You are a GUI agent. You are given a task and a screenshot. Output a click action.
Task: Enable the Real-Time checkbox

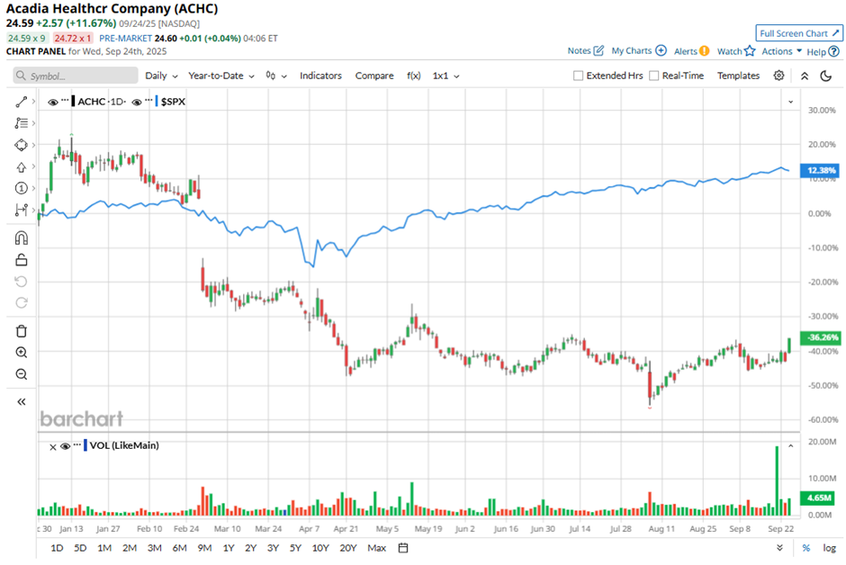point(654,76)
